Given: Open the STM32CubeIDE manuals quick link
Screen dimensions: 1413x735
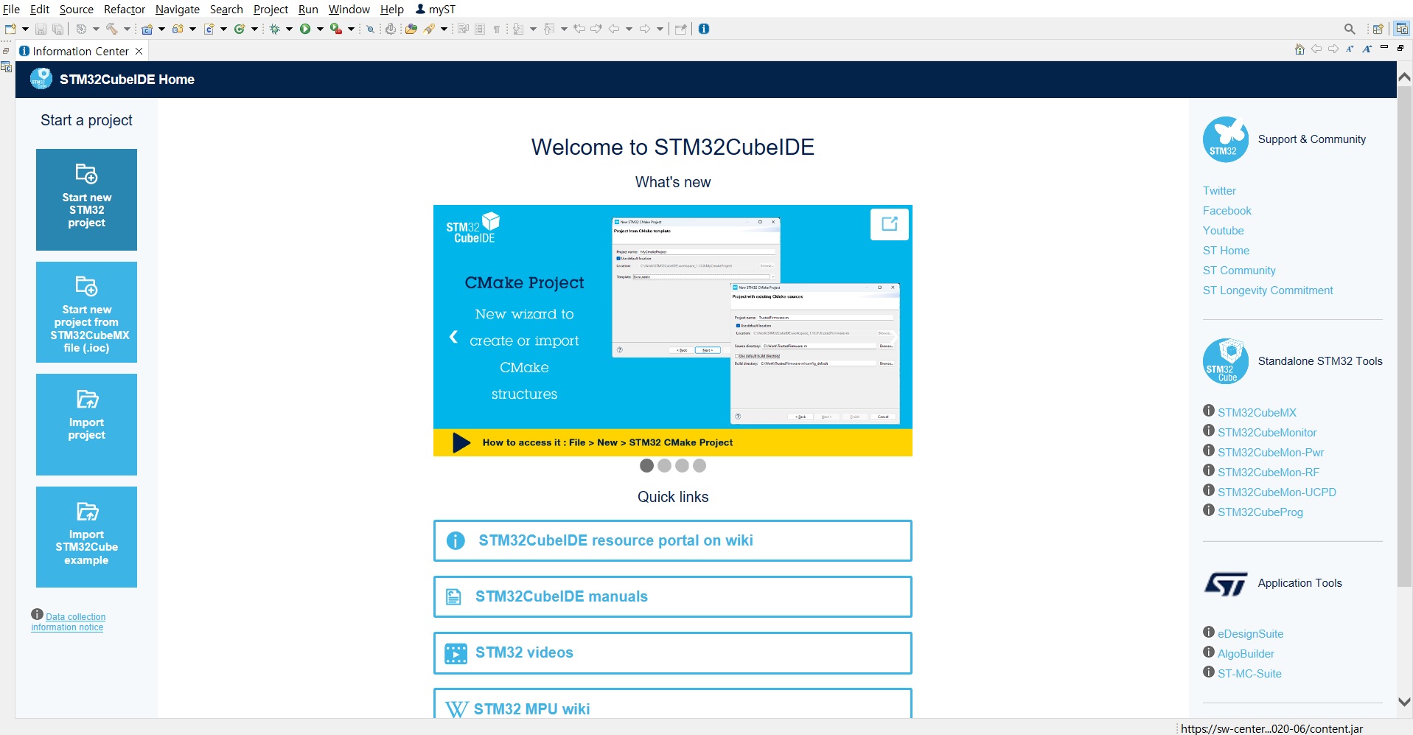Looking at the screenshot, I should (672, 596).
